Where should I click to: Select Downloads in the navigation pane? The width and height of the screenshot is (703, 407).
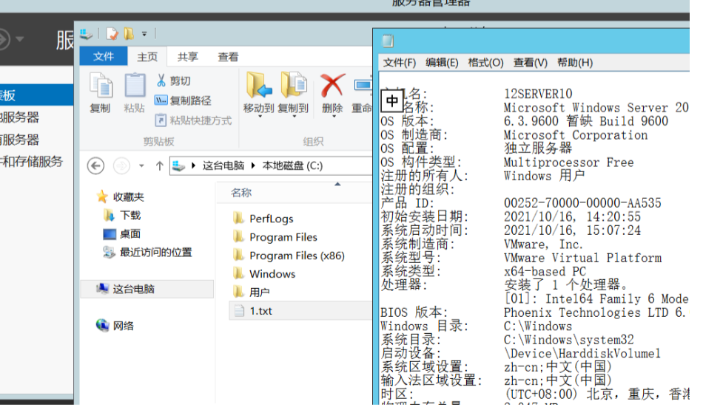122,216
